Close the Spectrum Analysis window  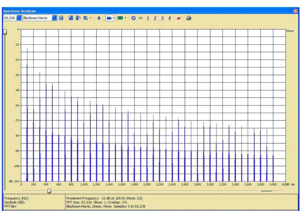click(x=296, y=11)
